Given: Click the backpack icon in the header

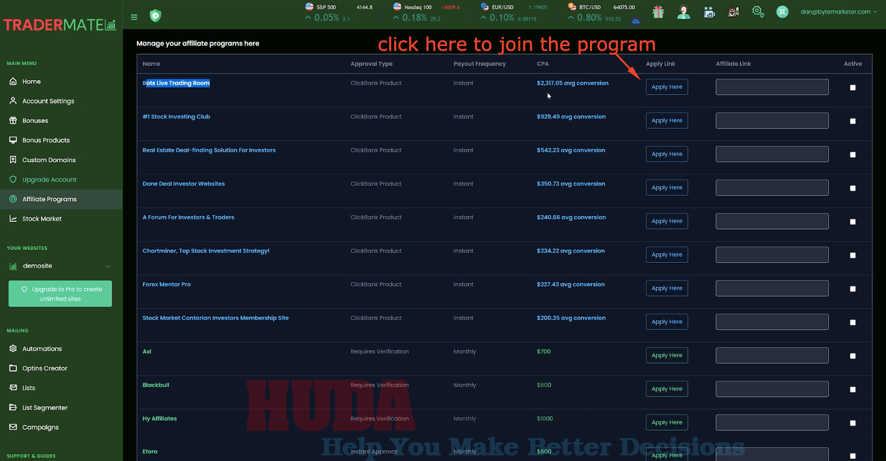Looking at the screenshot, I should [734, 12].
